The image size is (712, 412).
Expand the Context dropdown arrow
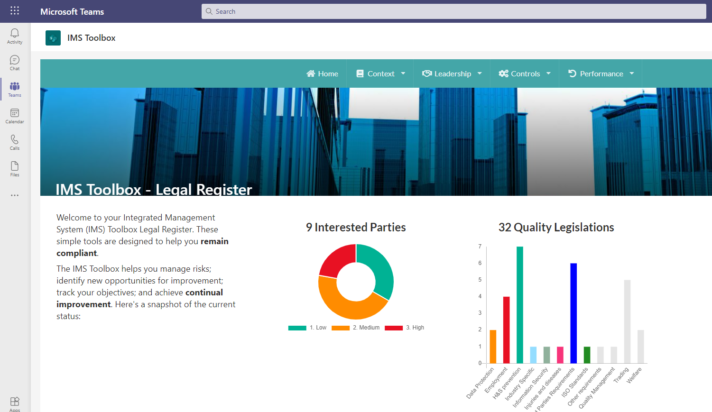(x=403, y=73)
